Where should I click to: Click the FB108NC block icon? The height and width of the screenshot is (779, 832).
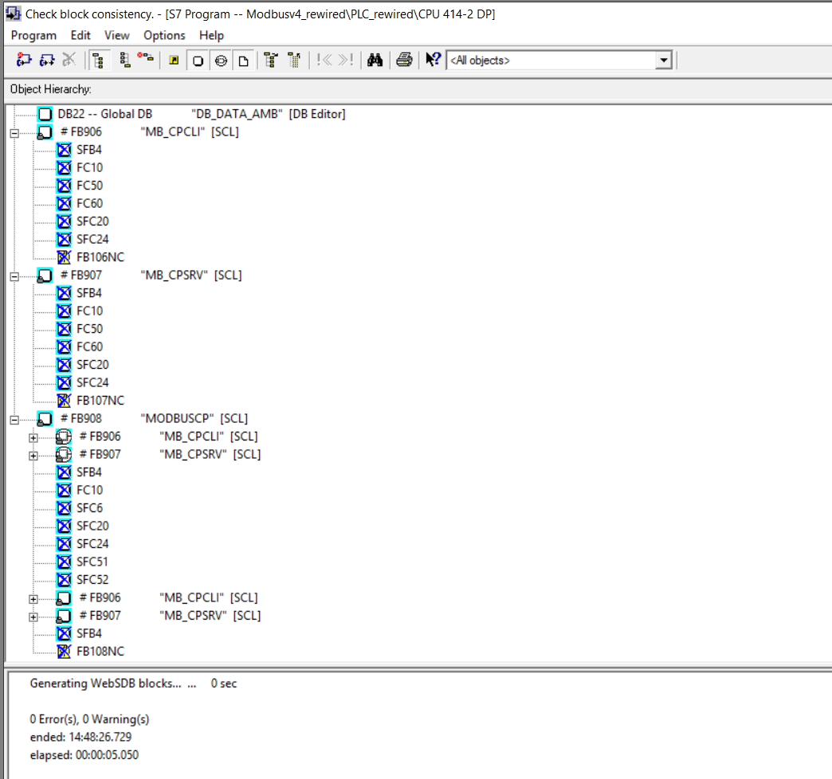65,652
